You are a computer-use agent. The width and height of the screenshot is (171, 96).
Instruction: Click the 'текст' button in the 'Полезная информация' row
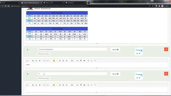pos(115,50)
